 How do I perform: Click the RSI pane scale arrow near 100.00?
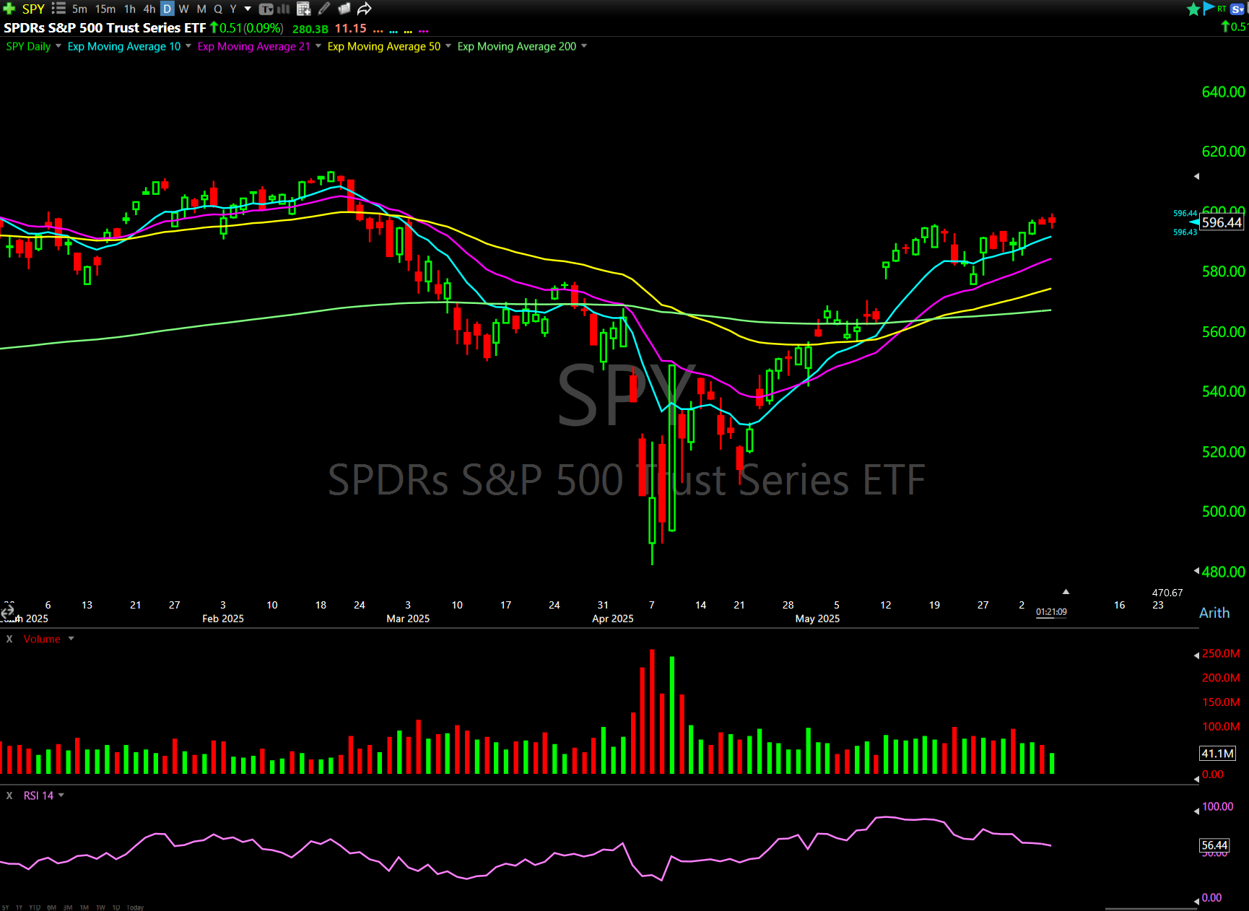[x=1196, y=810]
